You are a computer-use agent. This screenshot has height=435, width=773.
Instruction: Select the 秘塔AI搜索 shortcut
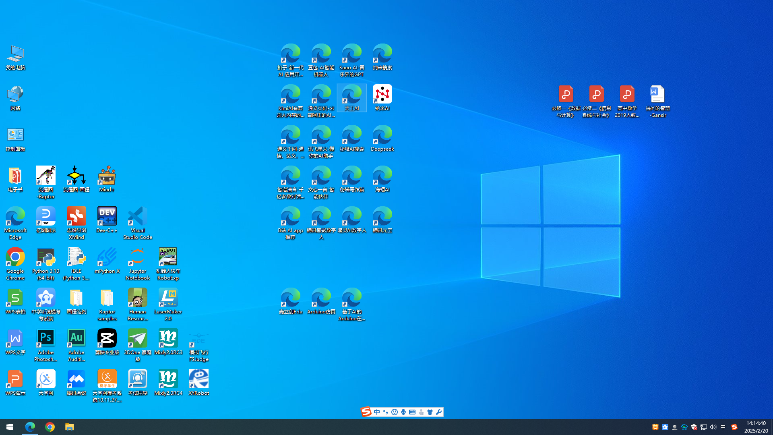point(351,139)
